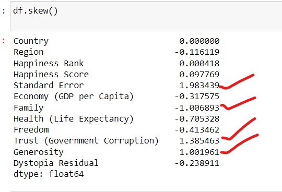Image resolution: width=282 pixels, height=192 pixels.
Task: Click the Standard Error label
Action: pyautogui.click(x=49, y=86)
